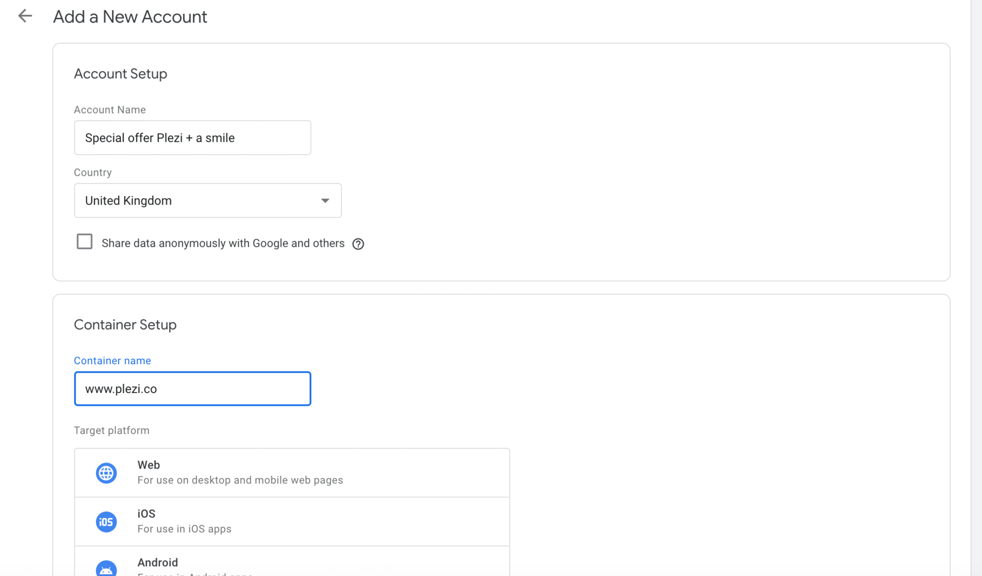Click the 'Account Setup' heading
This screenshot has height=576, width=982.
120,74
